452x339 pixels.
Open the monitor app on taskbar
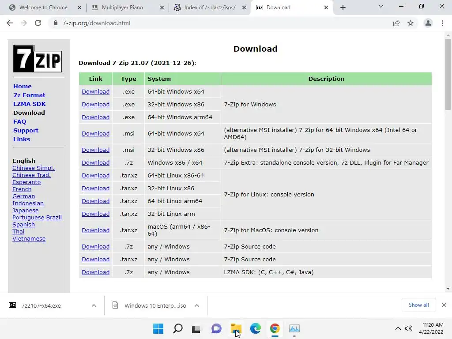(x=294, y=328)
